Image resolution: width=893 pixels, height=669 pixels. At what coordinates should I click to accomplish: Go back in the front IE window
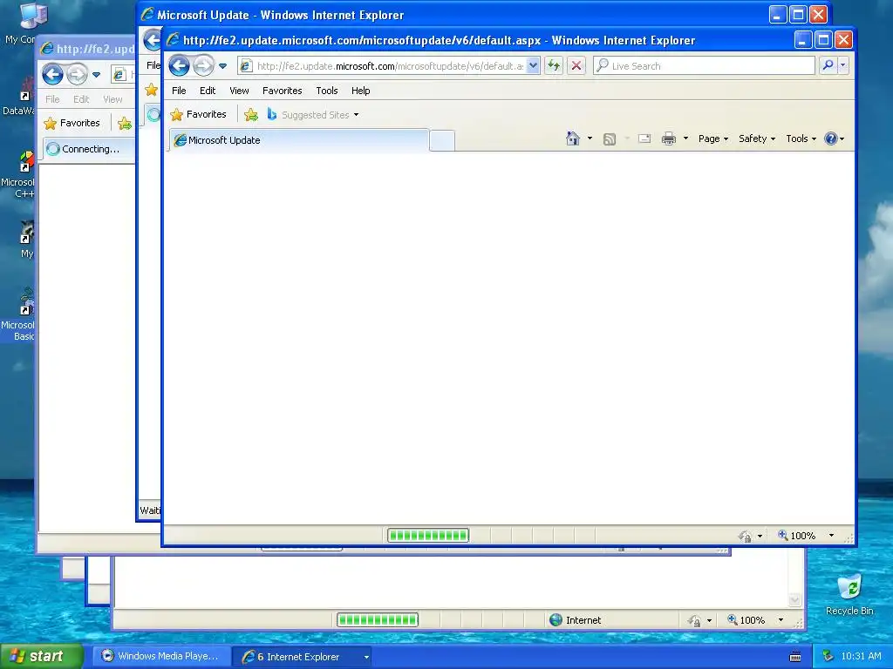coord(180,66)
